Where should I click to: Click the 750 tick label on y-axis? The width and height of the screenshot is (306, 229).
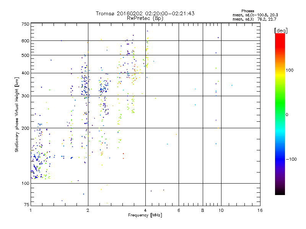(x=25, y=24)
